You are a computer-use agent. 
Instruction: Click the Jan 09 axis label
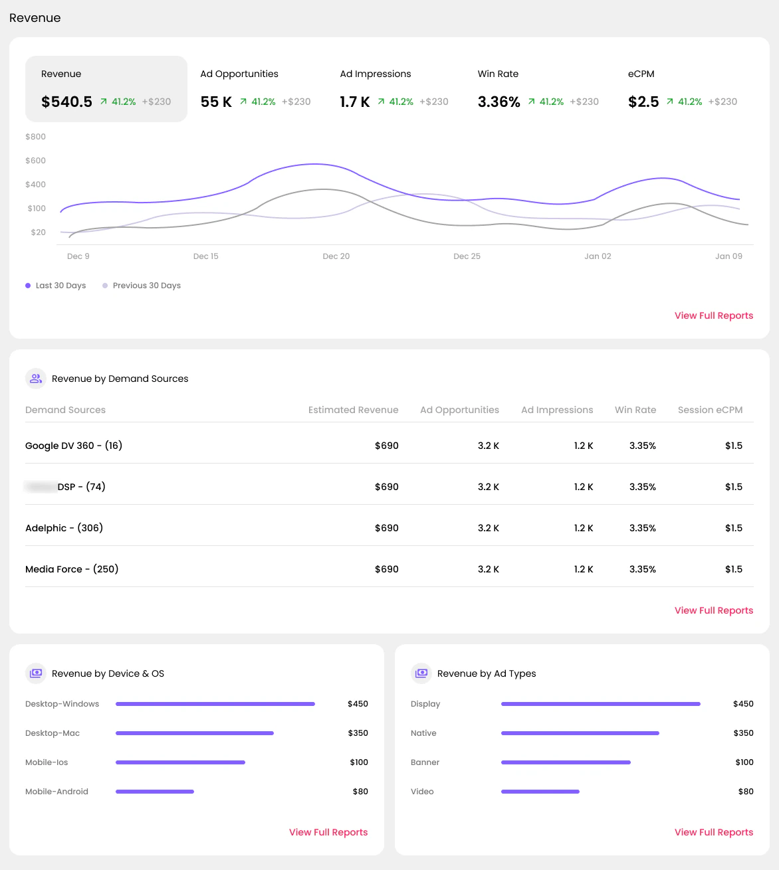pyautogui.click(x=729, y=256)
